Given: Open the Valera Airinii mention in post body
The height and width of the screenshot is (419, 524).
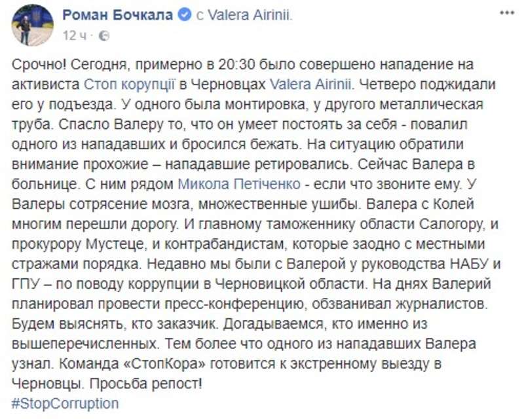Looking at the screenshot, I should pos(310,84).
